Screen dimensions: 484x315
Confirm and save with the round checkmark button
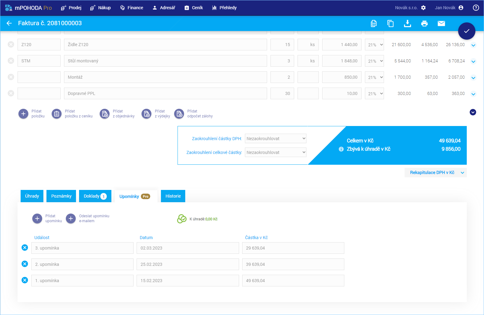click(x=466, y=31)
